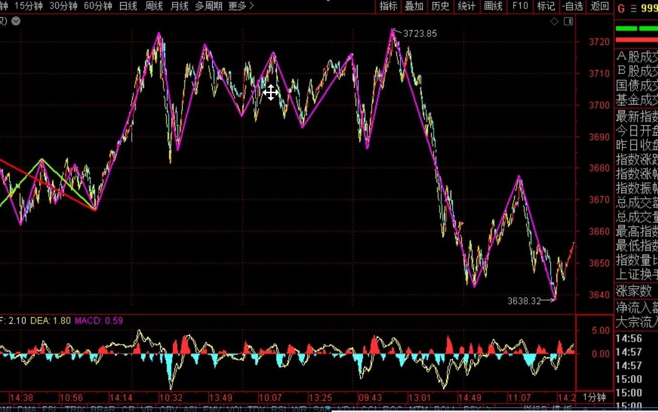
Task: Switch to the 15分钟 period tab
Action: [29, 6]
